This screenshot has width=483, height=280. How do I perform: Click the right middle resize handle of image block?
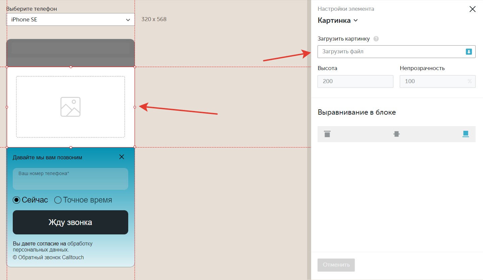(135, 107)
